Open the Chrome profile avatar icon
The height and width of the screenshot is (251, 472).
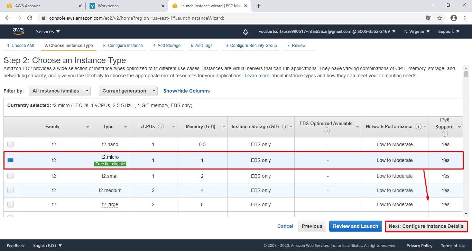(x=454, y=18)
